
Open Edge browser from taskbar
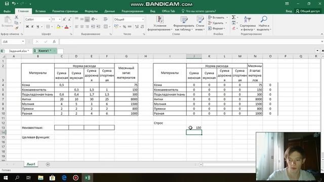(x=64, y=177)
